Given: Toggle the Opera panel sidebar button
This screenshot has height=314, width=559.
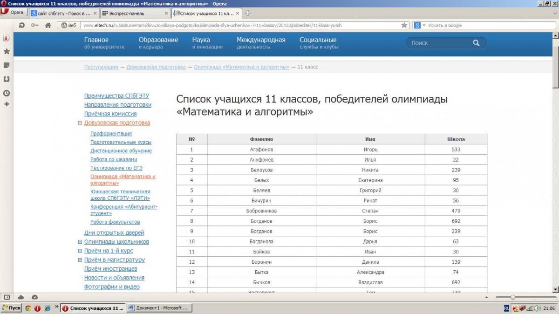Looking at the screenshot, I should pos(7,297).
